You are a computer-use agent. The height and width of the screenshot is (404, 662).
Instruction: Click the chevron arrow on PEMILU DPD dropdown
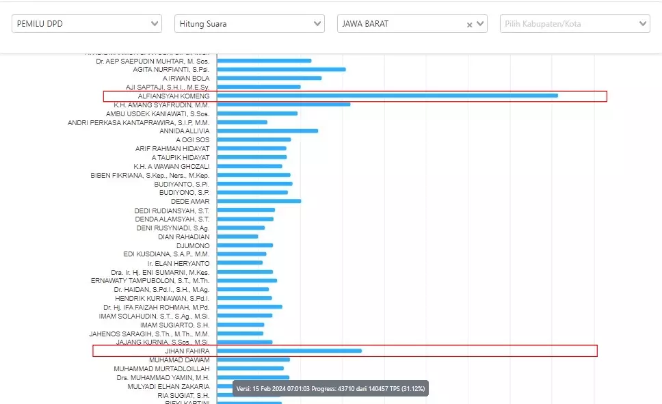coord(155,24)
